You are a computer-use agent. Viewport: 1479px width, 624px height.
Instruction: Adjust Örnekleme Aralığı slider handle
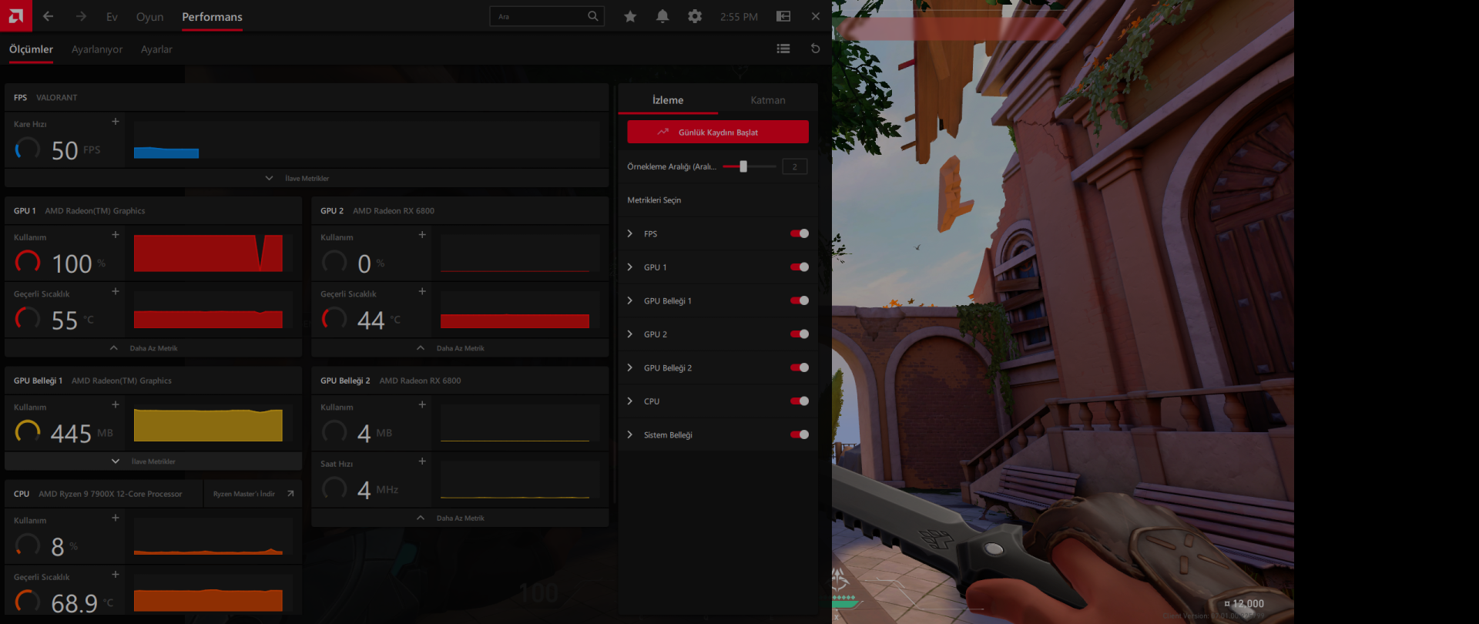point(743,166)
